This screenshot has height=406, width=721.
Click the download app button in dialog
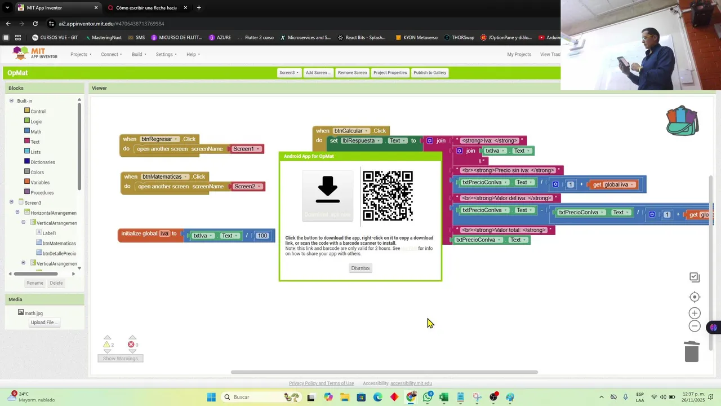tap(328, 196)
